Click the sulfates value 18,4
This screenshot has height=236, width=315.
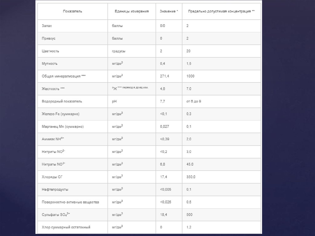tap(163, 214)
